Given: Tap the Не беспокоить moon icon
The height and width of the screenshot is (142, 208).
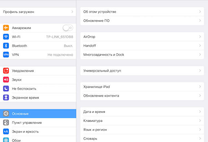Looking at the screenshot, I should [x=6, y=88].
